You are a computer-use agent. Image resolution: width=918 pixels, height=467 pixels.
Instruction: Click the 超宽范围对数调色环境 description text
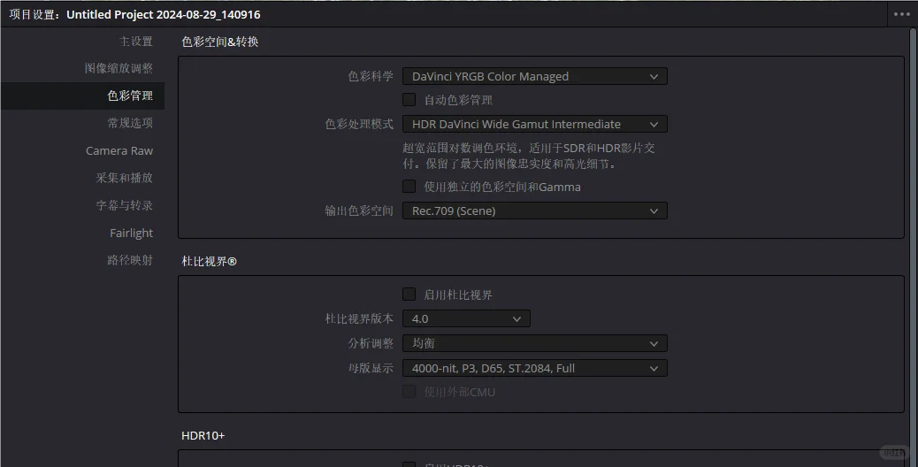[529, 156]
